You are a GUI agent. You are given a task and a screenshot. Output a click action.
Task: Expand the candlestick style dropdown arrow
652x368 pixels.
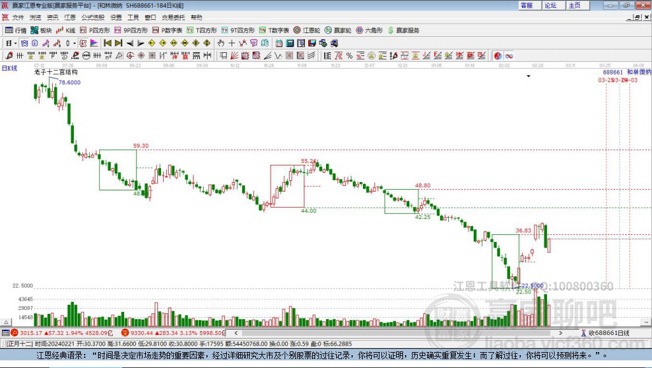click(74, 43)
